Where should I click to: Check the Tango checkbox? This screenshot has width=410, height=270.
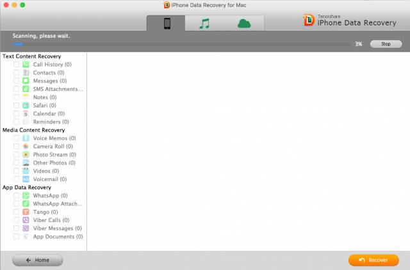16,212
